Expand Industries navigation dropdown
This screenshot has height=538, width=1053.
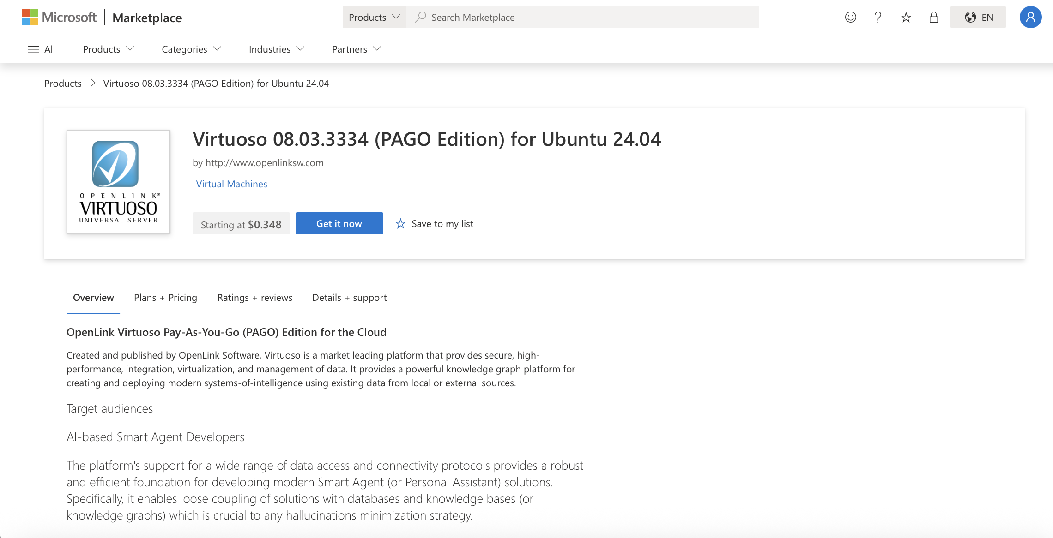(x=276, y=49)
